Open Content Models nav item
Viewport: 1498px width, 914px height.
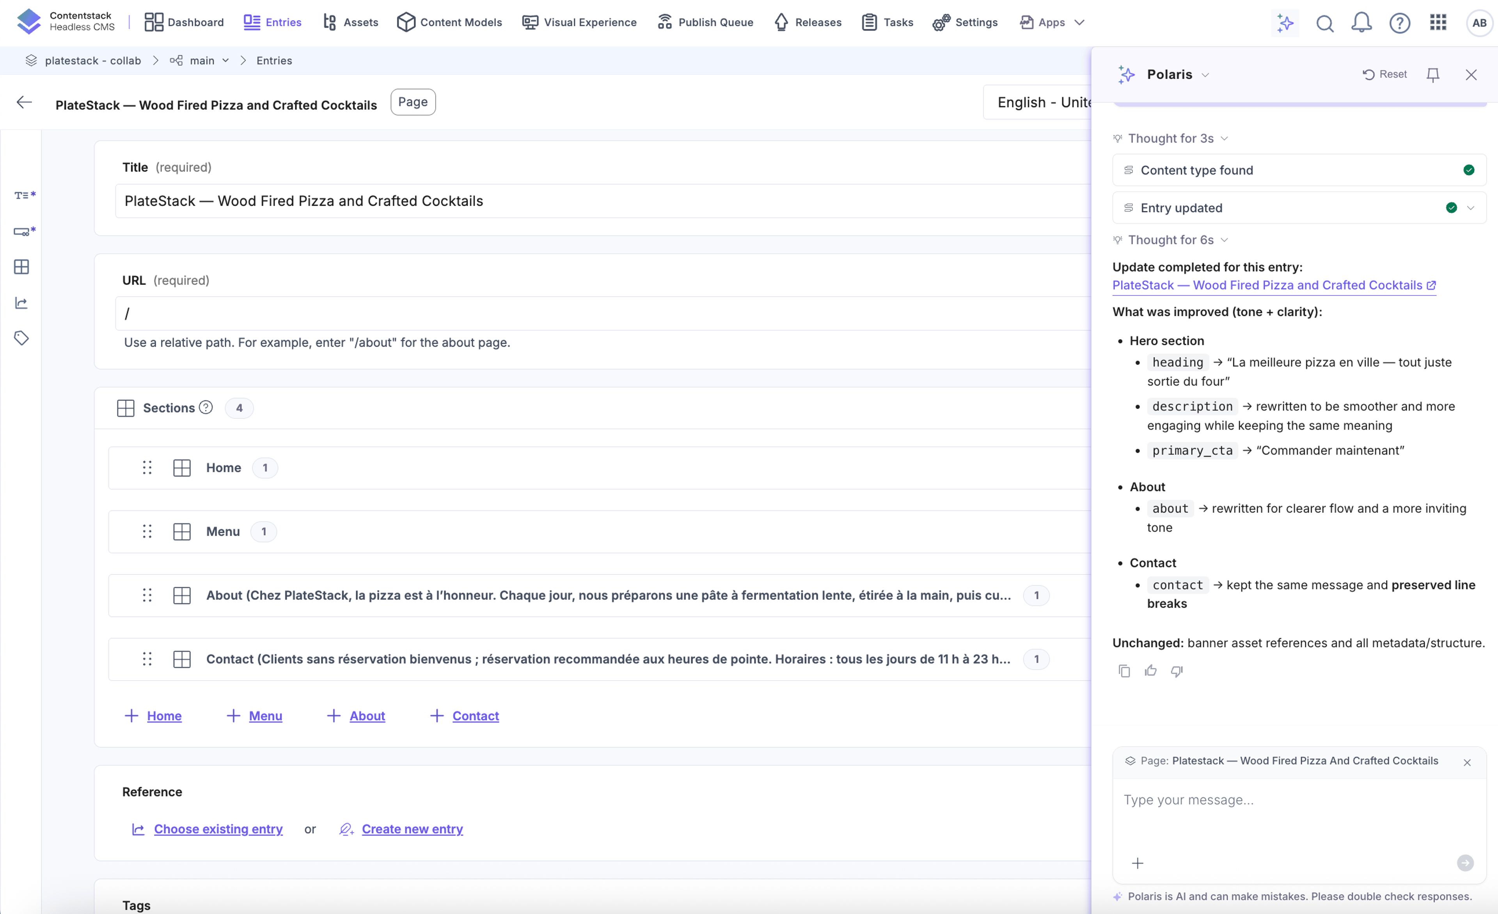click(449, 23)
